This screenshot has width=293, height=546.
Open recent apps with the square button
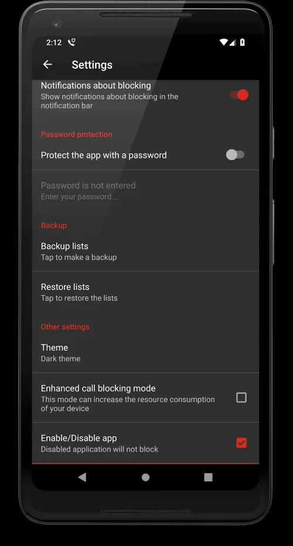click(x=208, y=477)
